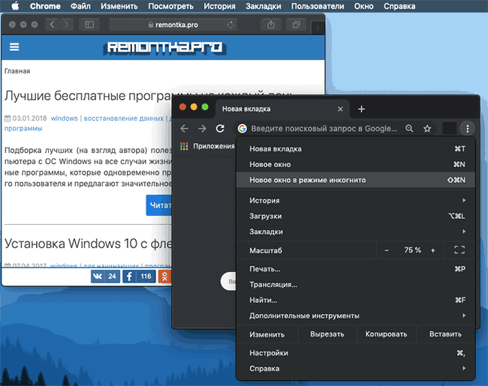
Task: Click windows category link under first article
Action: pyautogui.click(x=65, y=118)
